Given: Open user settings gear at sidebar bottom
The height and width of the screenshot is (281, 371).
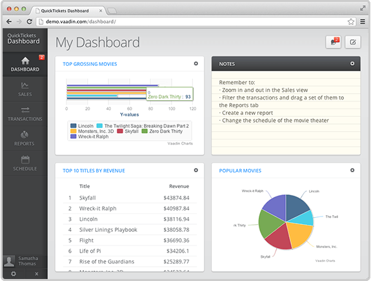Looking at the screenshot, I should (14, 274).
